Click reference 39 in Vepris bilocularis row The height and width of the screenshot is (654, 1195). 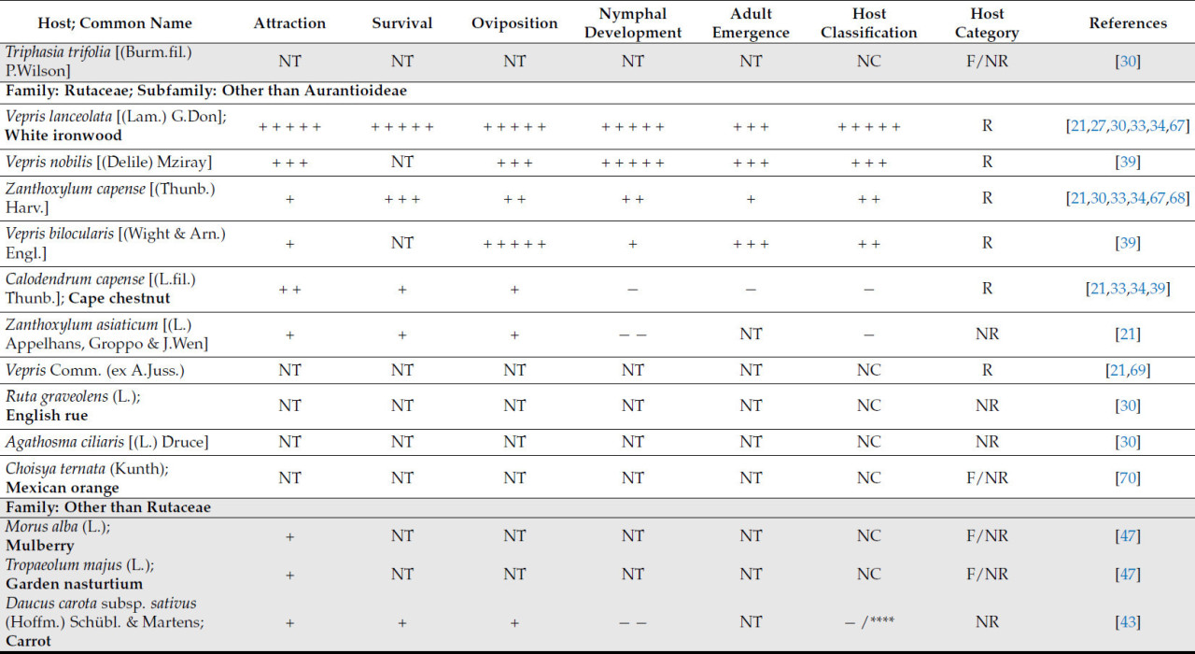point(1128,244)
